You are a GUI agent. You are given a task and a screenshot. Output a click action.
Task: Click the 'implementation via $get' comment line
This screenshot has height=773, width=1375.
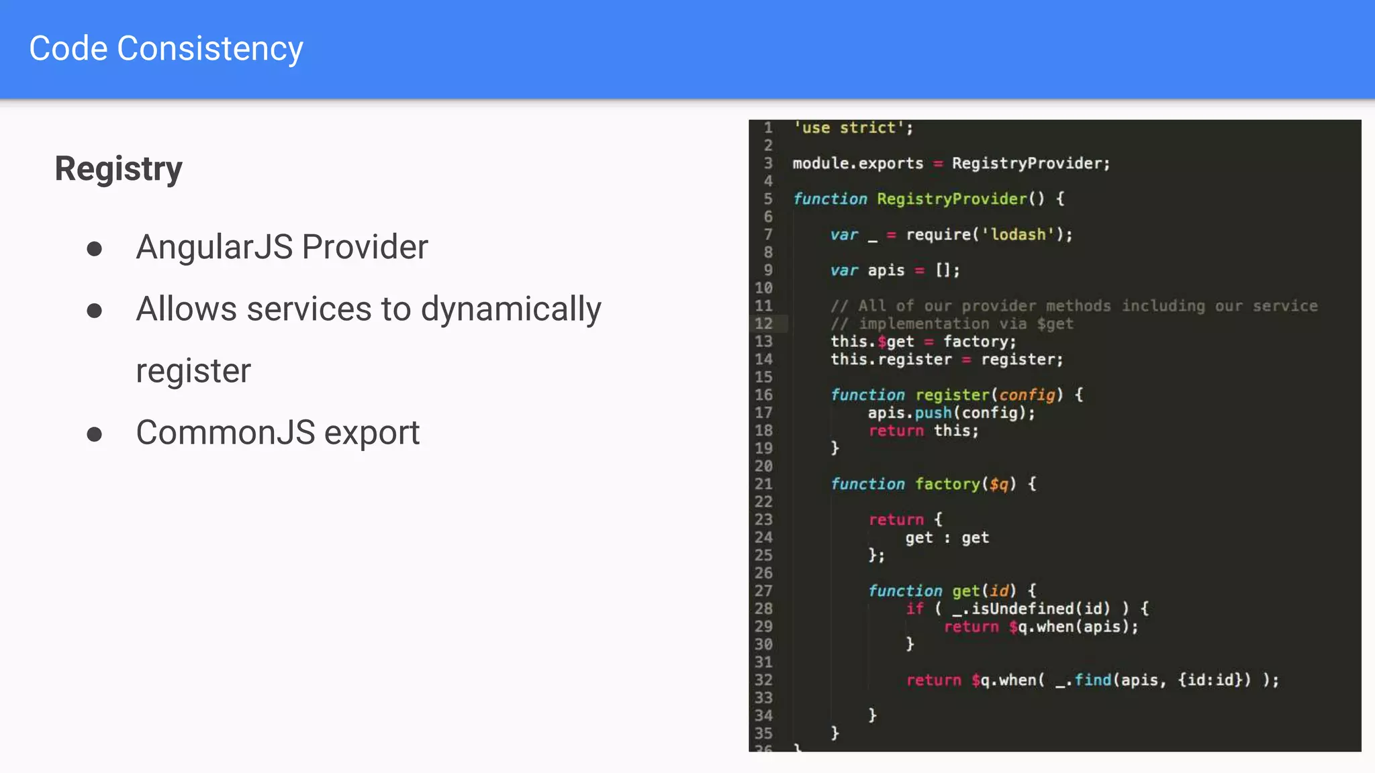click(952, 324)
